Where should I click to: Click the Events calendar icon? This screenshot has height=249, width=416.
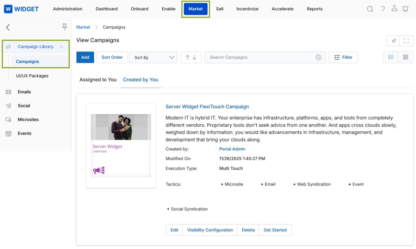8,133
